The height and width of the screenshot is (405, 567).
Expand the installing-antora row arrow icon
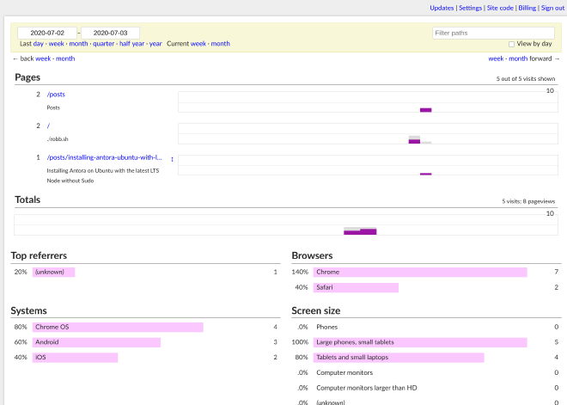[x=172, y=159]
